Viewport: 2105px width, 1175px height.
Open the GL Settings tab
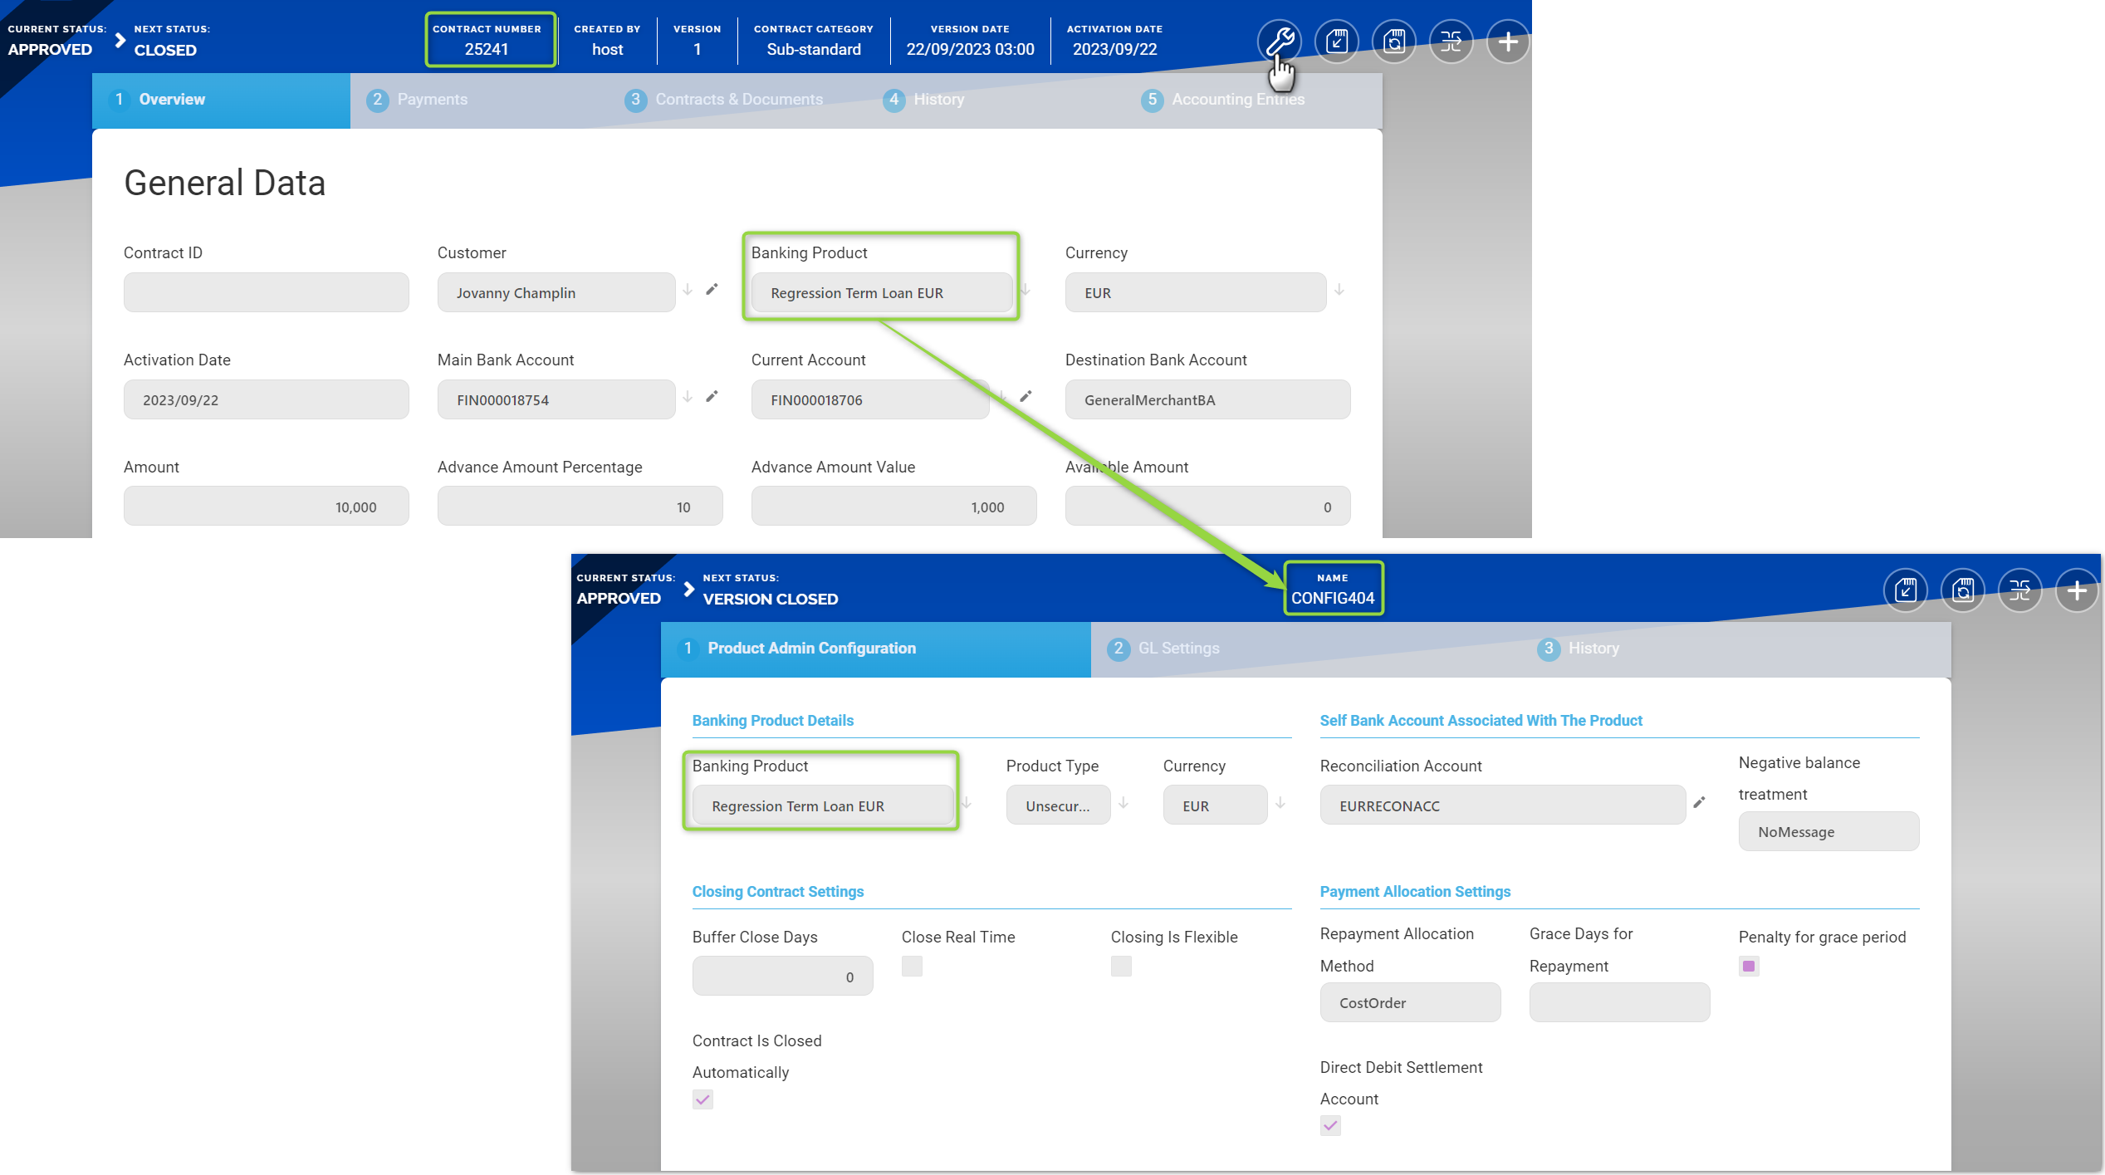coord(1177,649)
